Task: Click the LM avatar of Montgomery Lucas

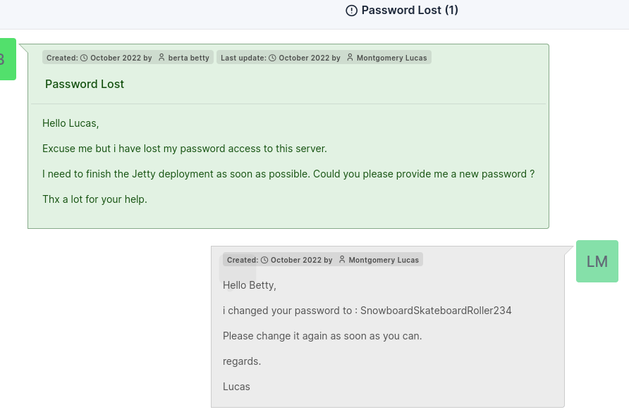Action: click(x=597, y=261)
